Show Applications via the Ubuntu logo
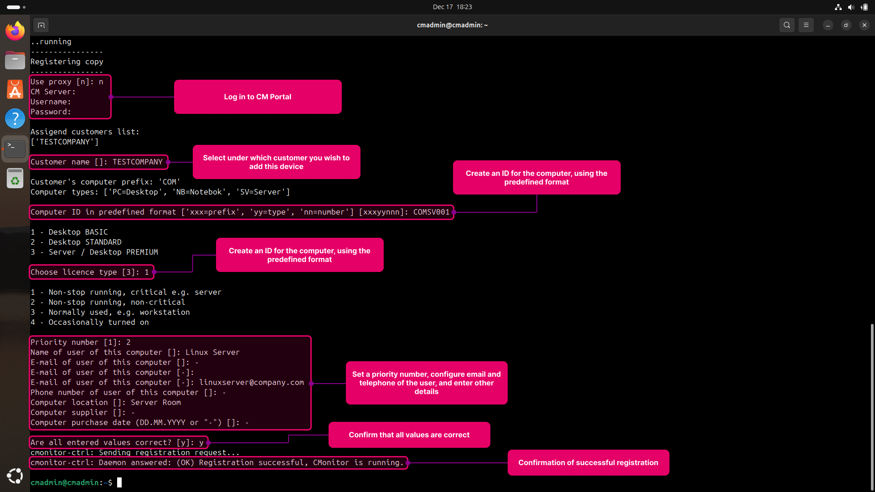Viewport: 875px width, 492px height. (x=15, y=476)
